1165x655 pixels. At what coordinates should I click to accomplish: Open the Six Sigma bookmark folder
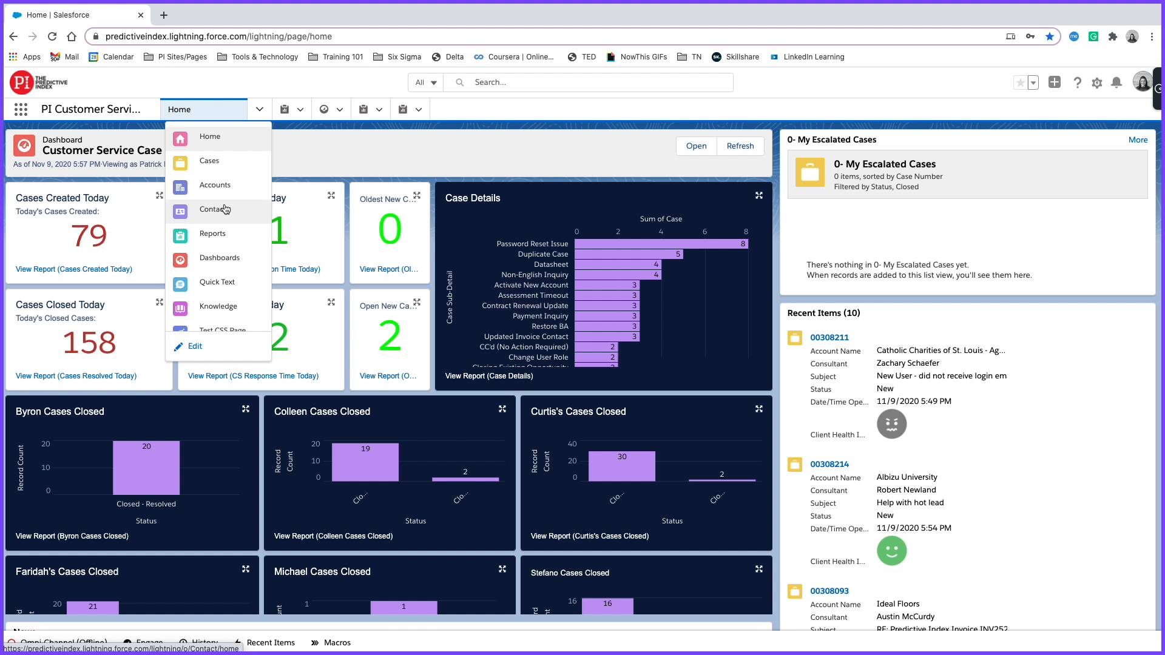click(x=397, y=57)
